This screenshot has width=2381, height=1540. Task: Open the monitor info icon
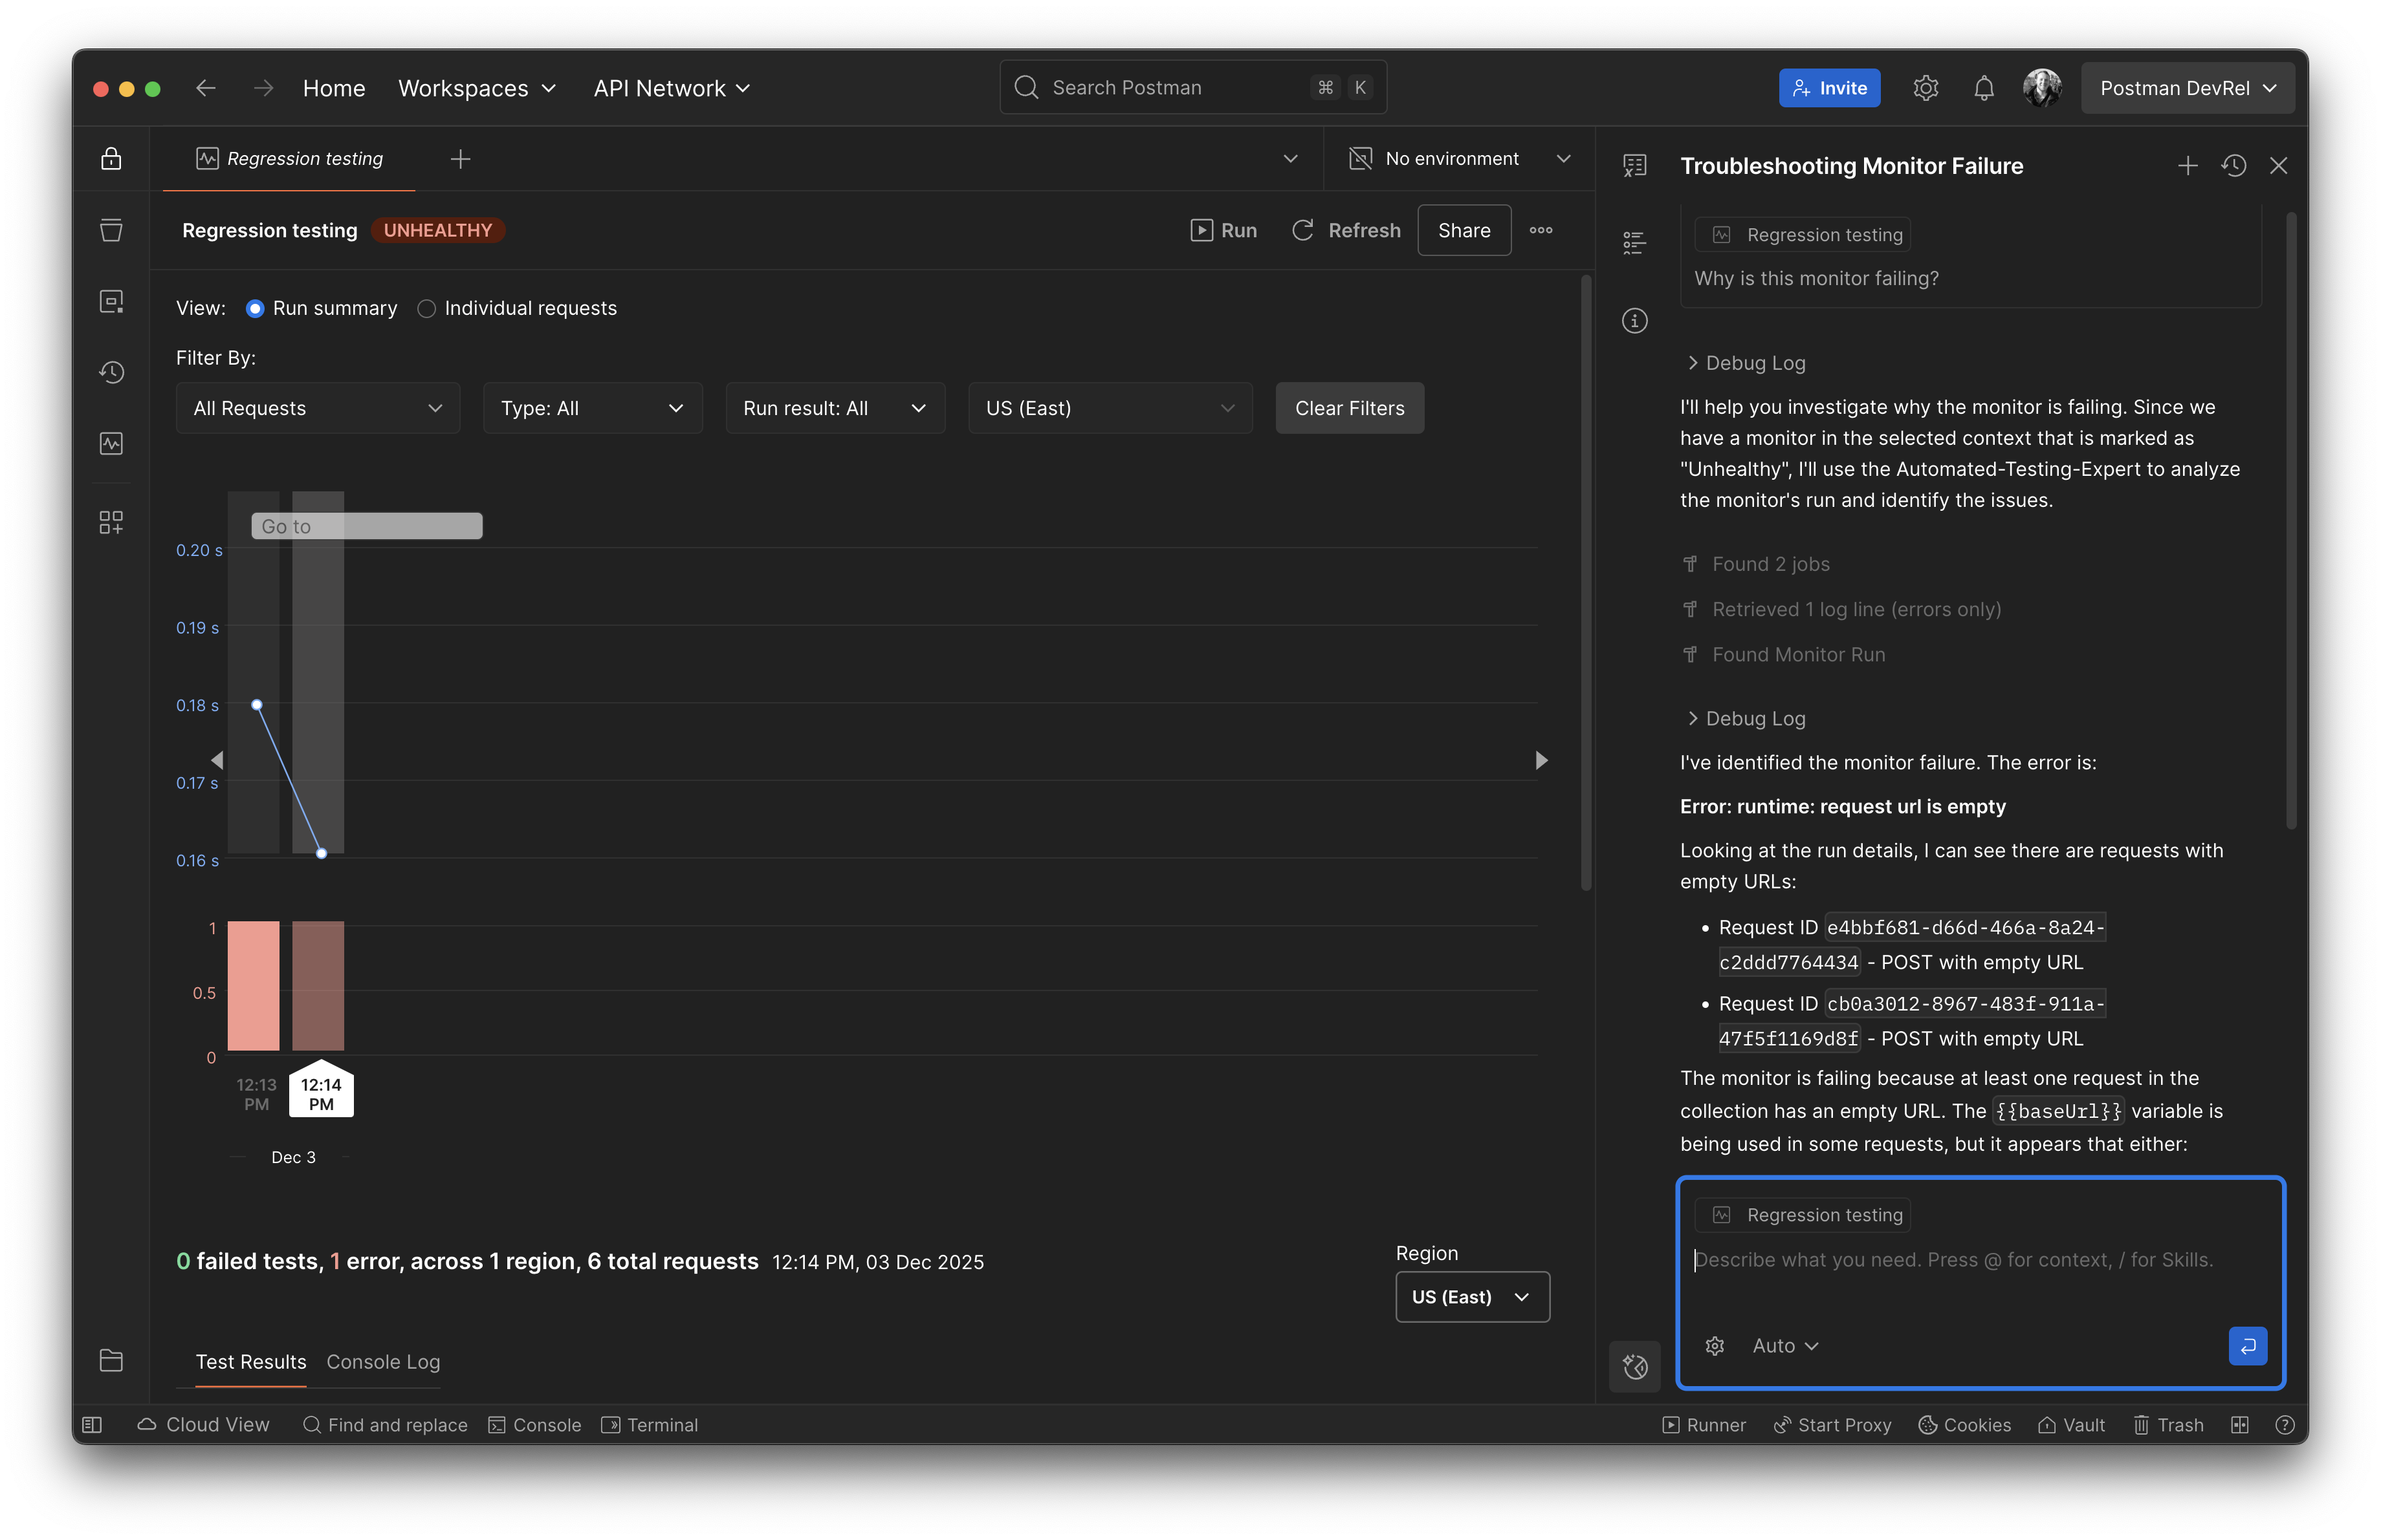[x=1635, y=321]
